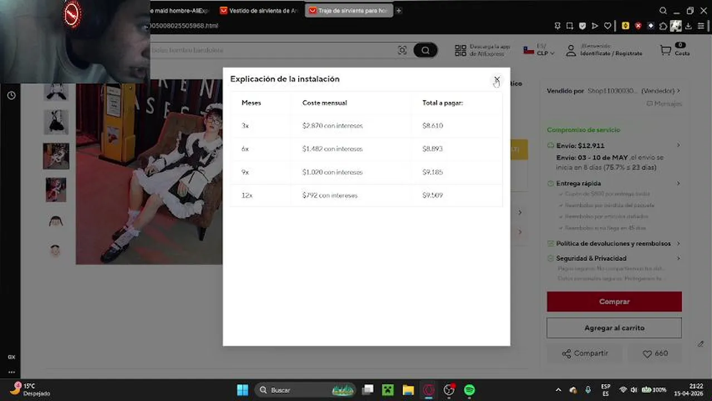Open Minecraft from the taskbar
The image size is (712, 401).
click(x=388, y=390)
